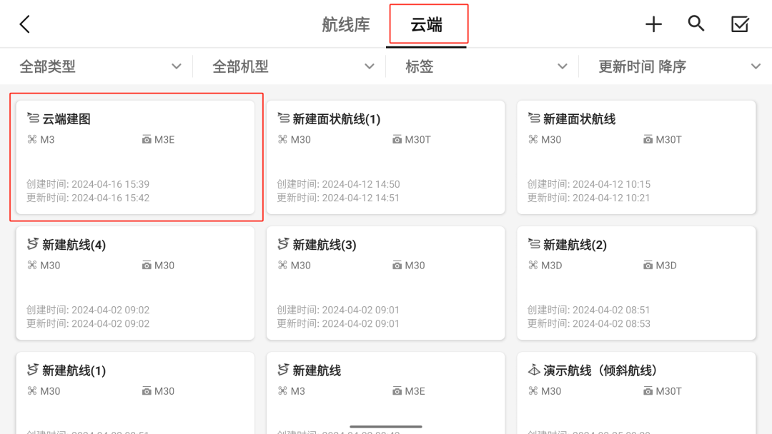Screen dimensions: 772x434
Task: Click the 新建航线(1) route title
Action: 74,370
